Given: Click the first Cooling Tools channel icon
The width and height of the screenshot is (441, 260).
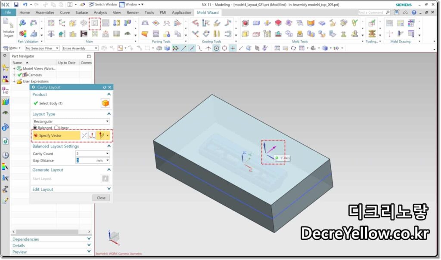Looking at the screenshot, I should (195, 23).
